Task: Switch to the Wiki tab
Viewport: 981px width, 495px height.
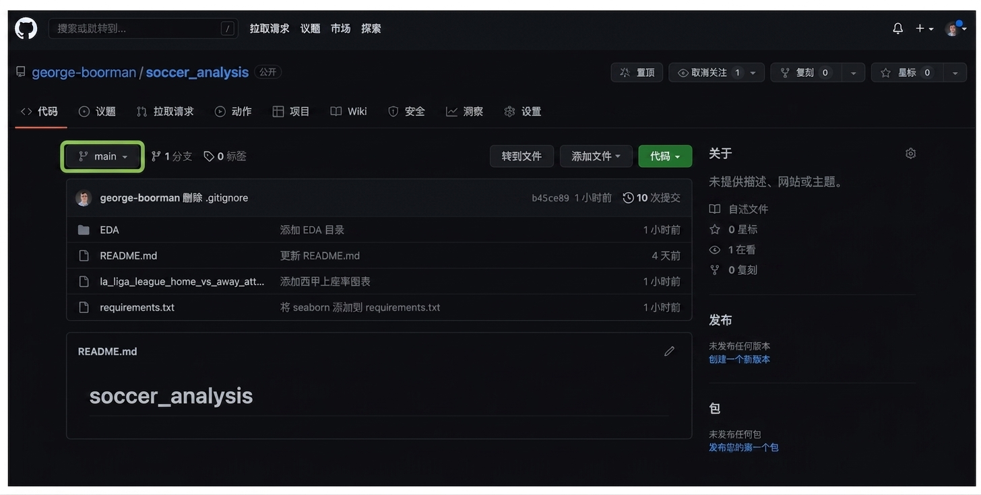Action: pos(348,111)
